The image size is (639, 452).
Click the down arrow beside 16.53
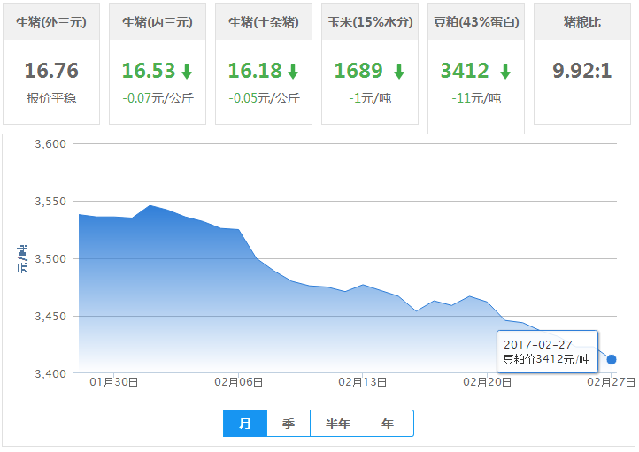point(187,72)
